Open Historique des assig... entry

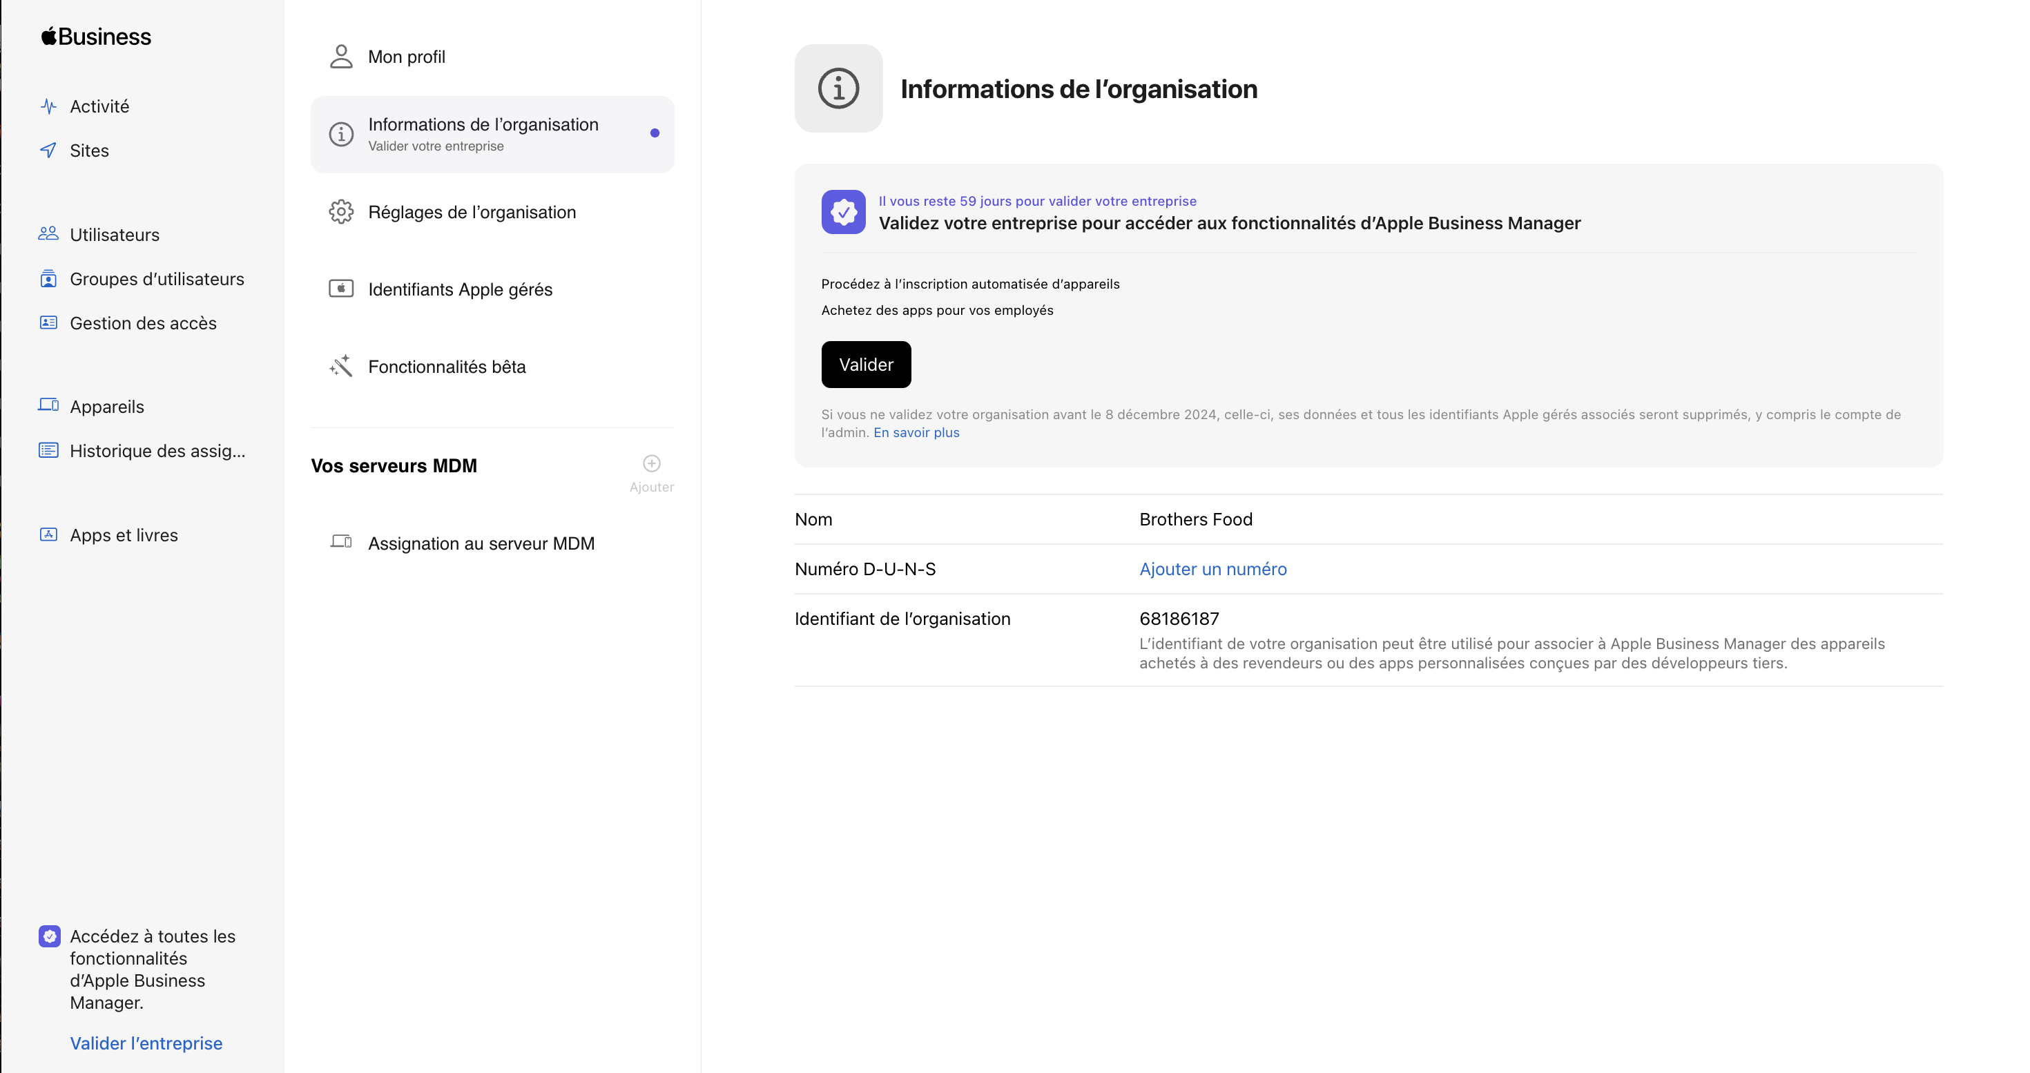157,451
